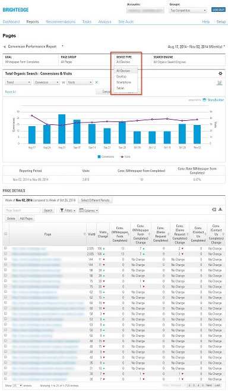Sort by Conv. Demo Request Completes column
The image size is (228, 391).
pyautogui.click(x=169, y=234)
